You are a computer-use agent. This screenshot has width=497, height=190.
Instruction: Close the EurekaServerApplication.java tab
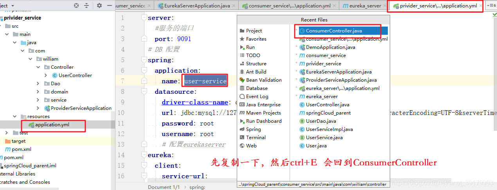tap(234, 6)
